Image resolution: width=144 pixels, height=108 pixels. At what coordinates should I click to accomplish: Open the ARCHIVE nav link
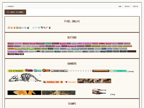pos(135,6)
